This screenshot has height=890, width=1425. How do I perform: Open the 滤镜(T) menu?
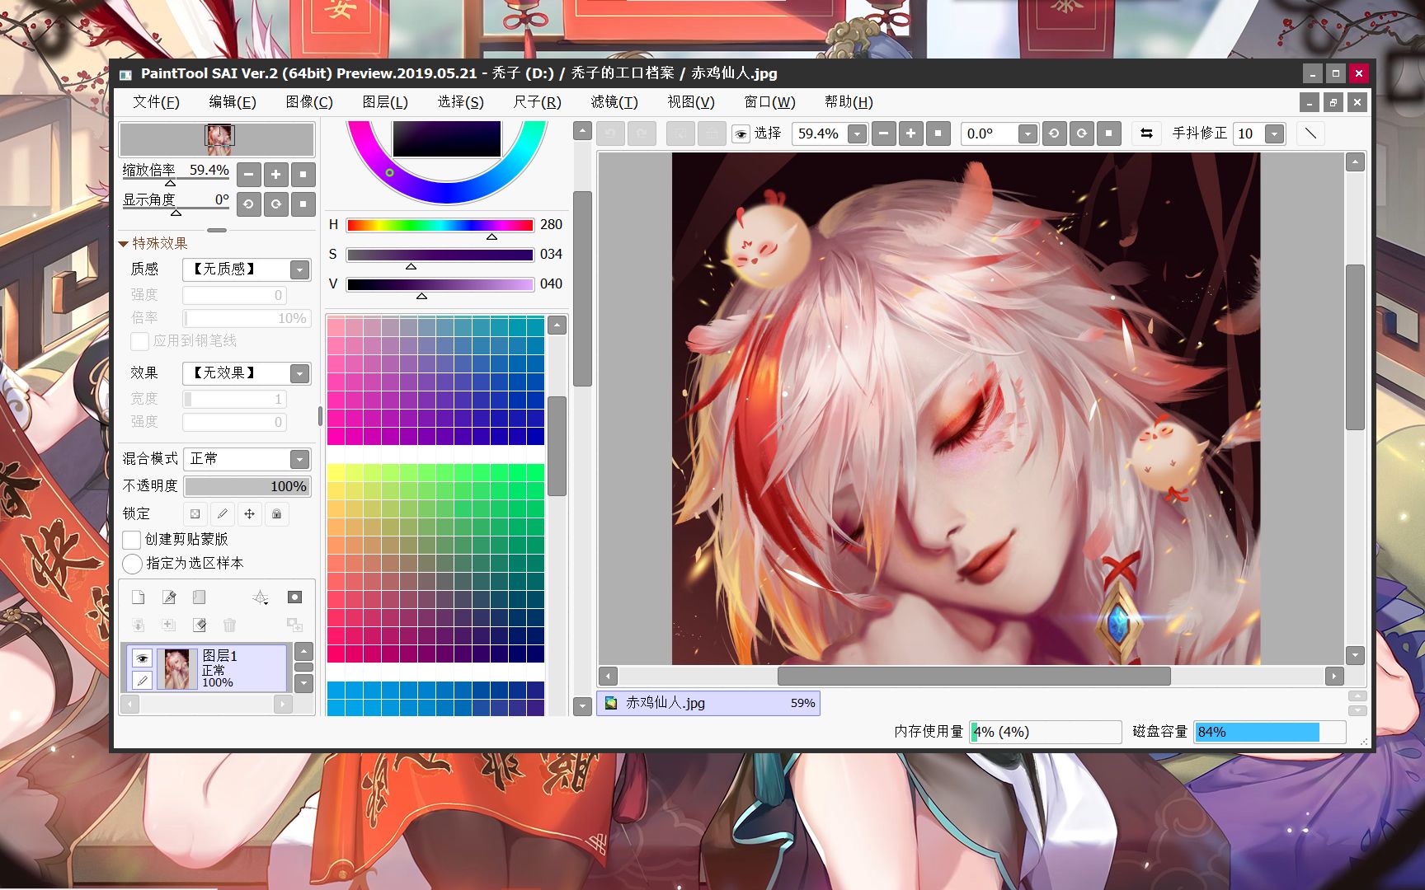pos(614,102)
